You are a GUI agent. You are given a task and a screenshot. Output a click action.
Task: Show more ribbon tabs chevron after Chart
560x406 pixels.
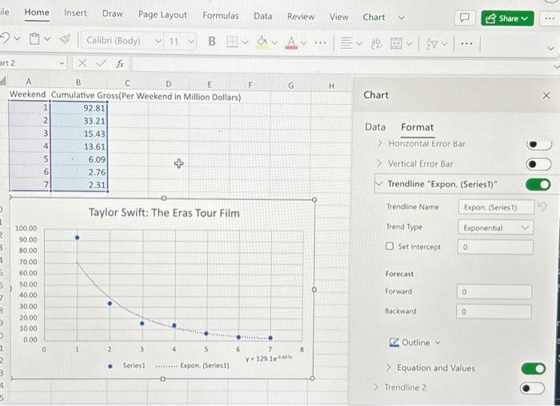402,17
